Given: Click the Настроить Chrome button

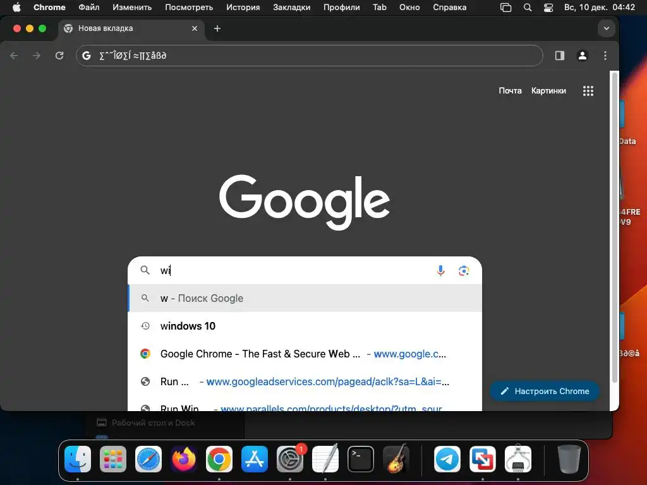Looking at the screenshot, I should tap(544, 391).
